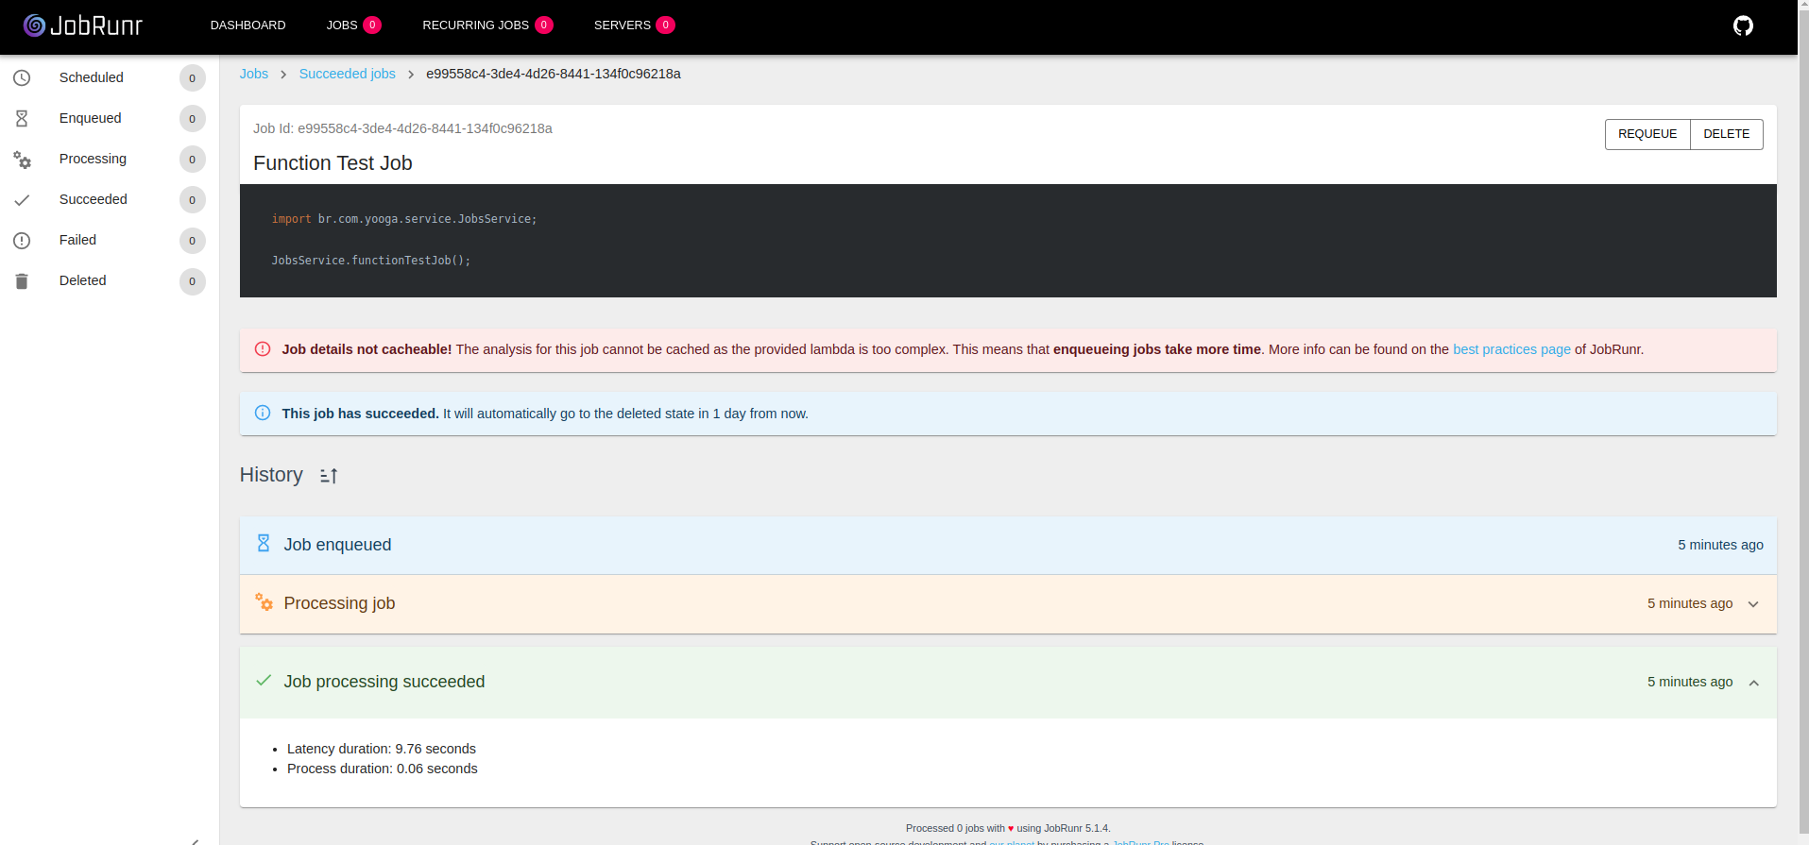Select Processing in the sidebar

tap(110, 159)
